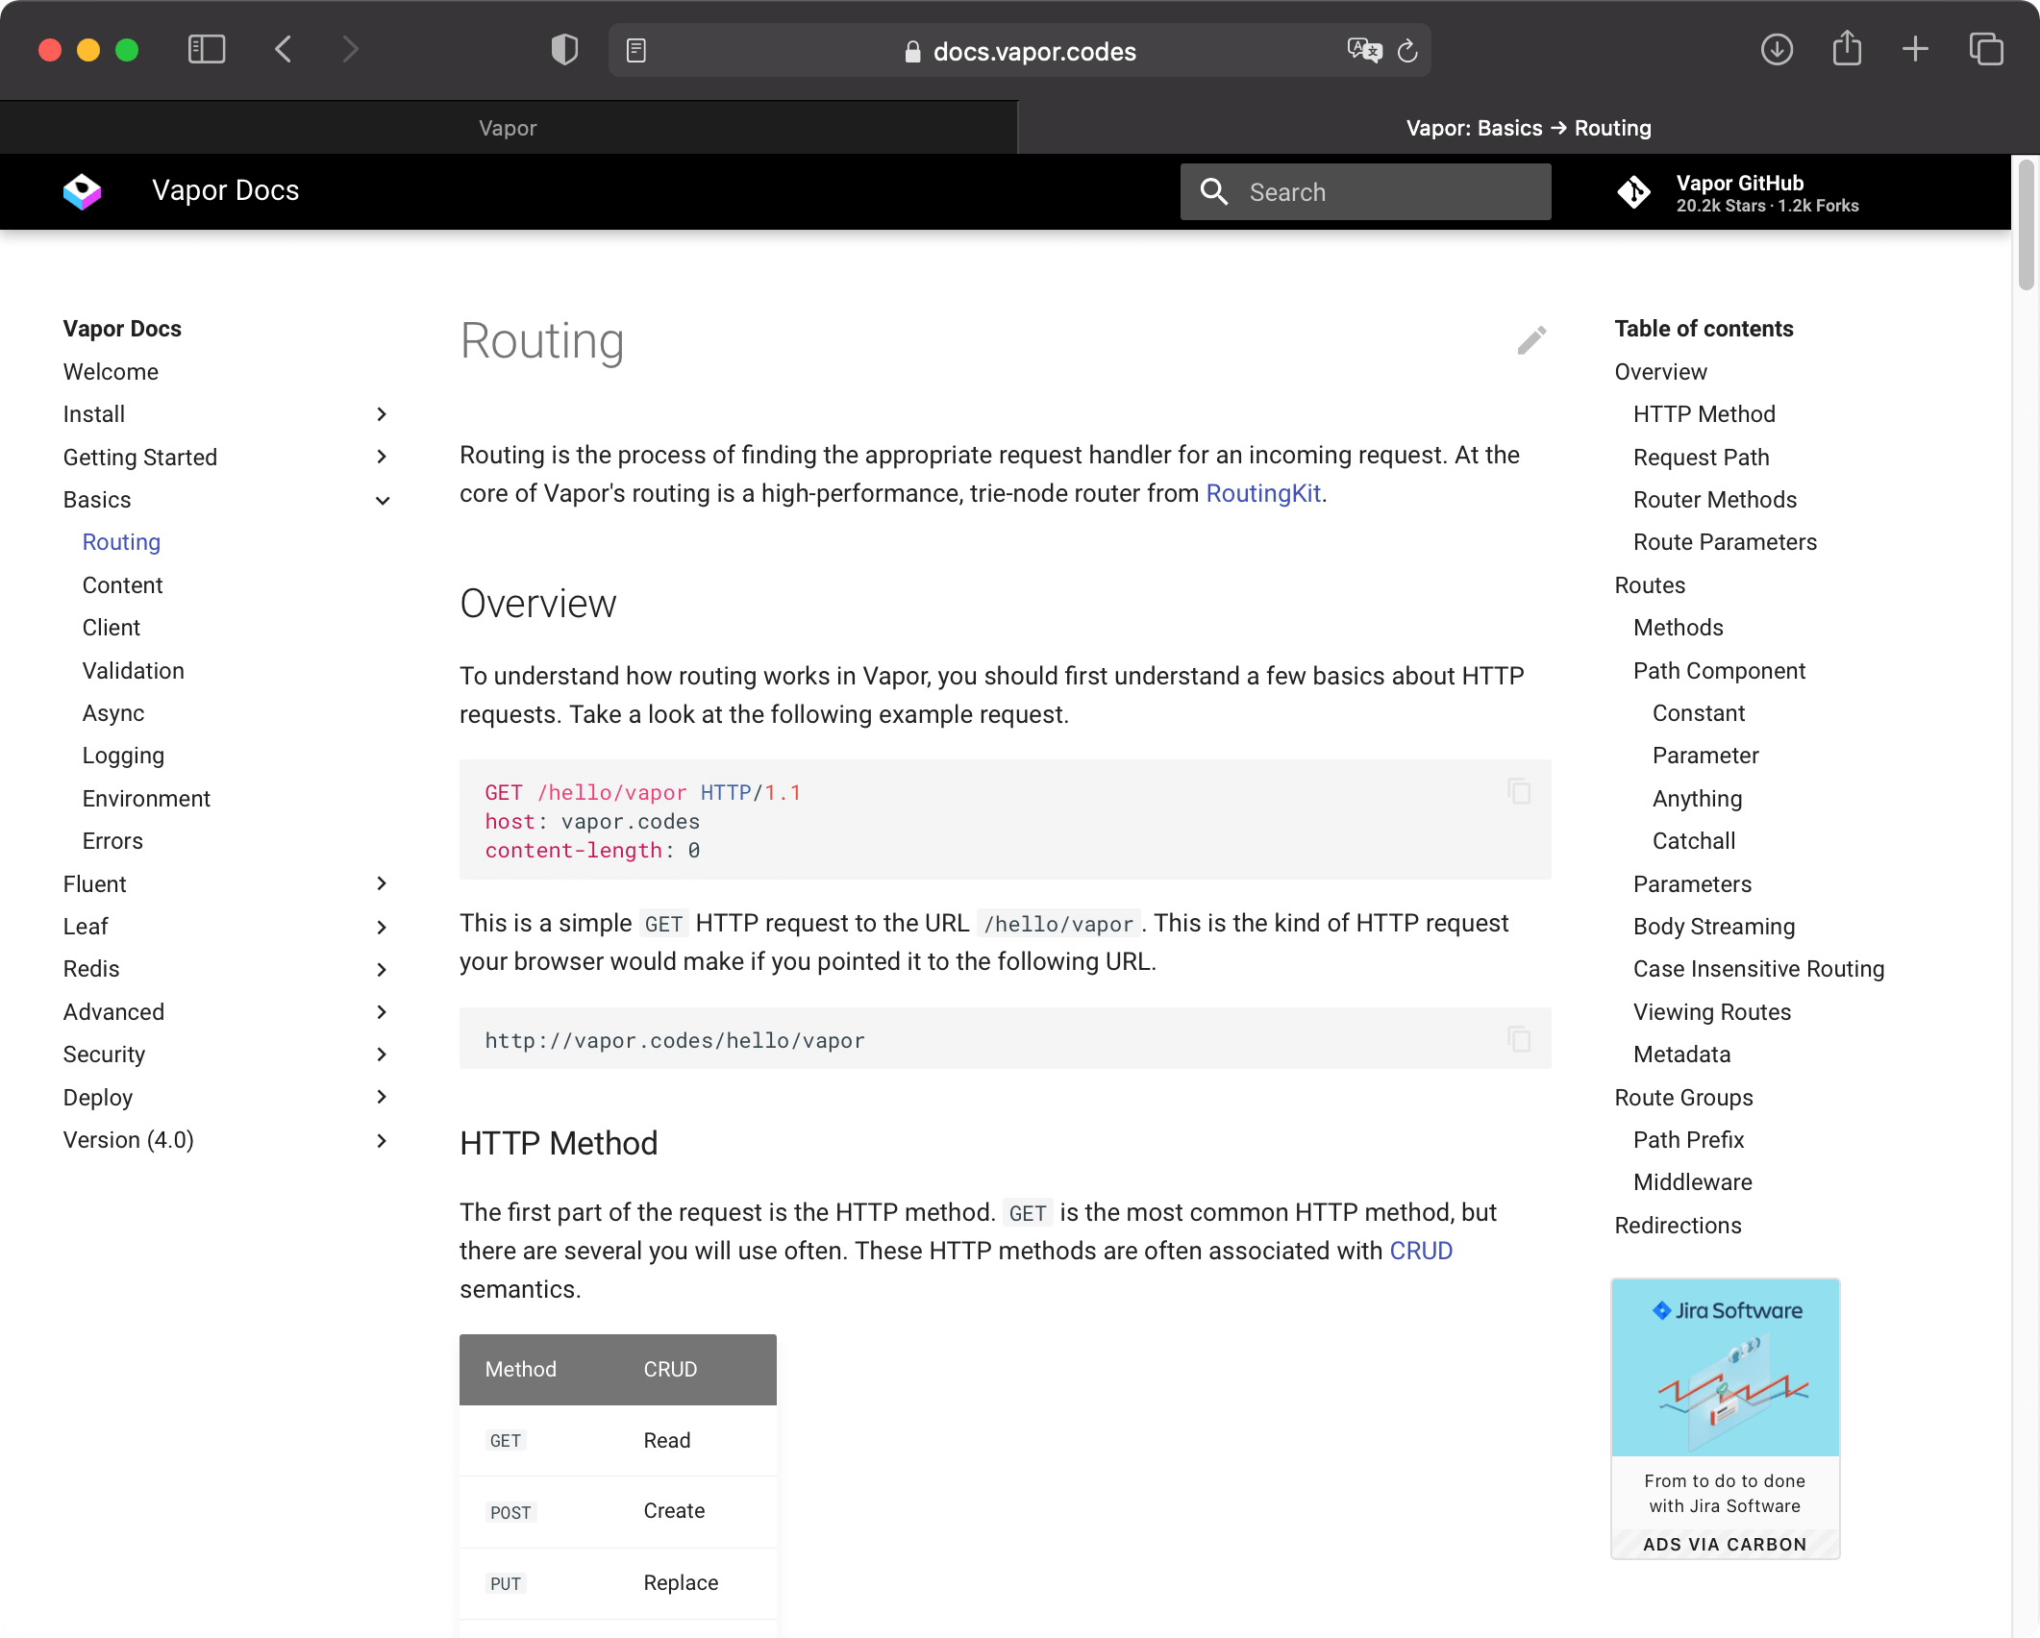Expand the Version (4.0) chevron

382,1140
